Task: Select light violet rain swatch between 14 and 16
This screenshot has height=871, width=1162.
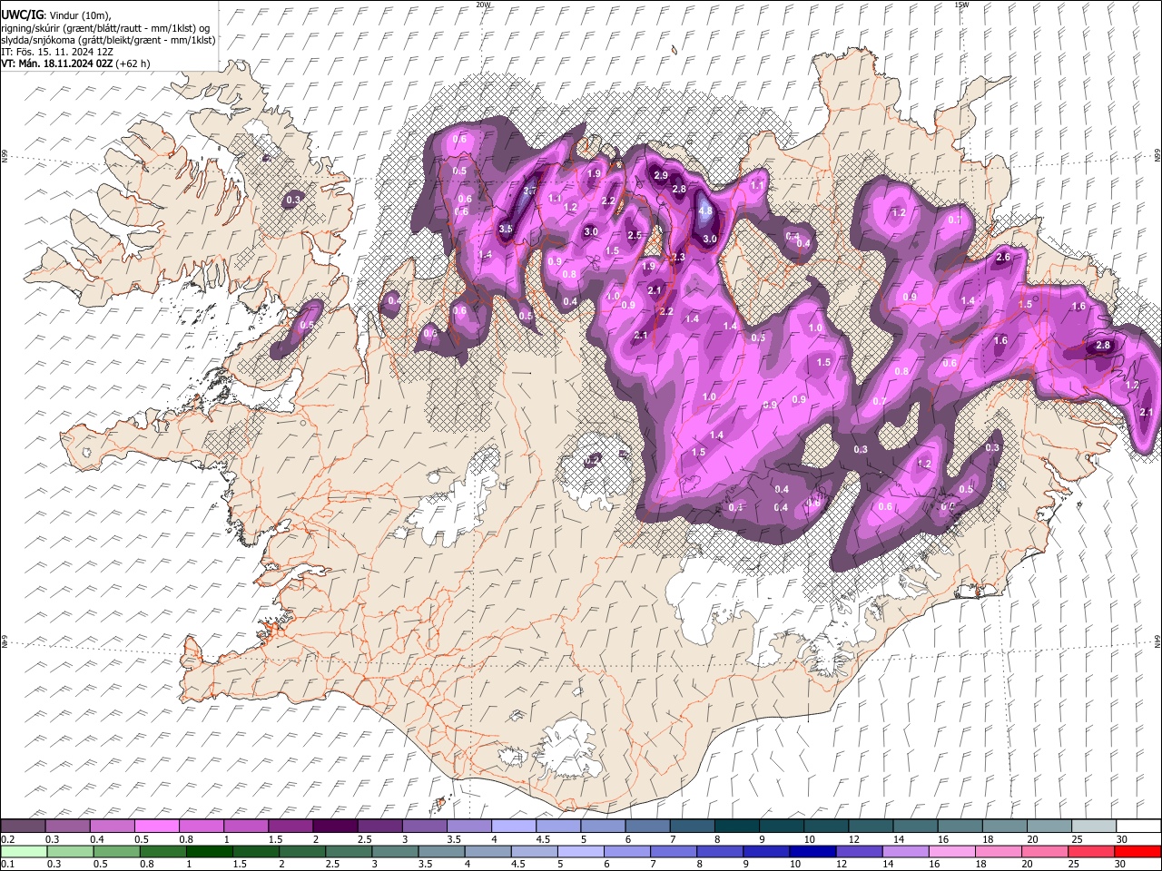Action: coord(906,851)
